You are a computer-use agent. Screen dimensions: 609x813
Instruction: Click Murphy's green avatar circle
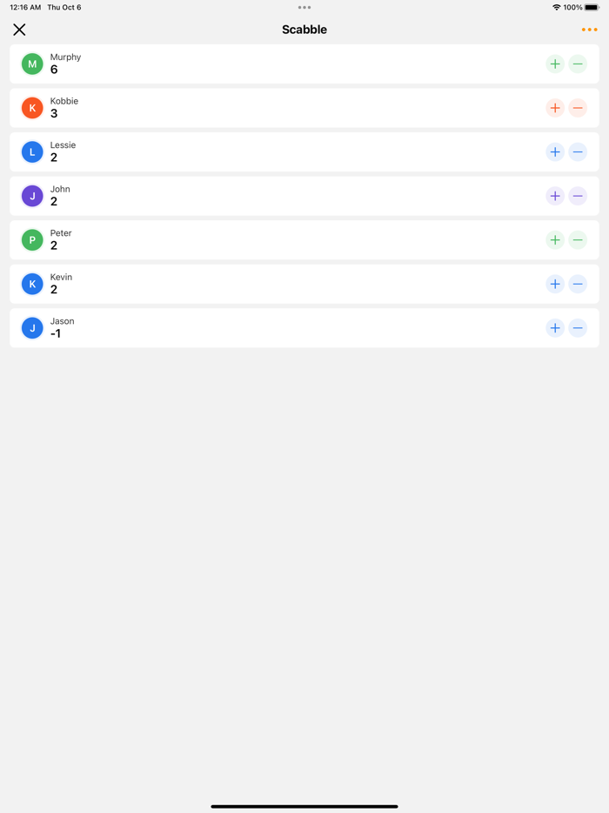click(32, 64)
